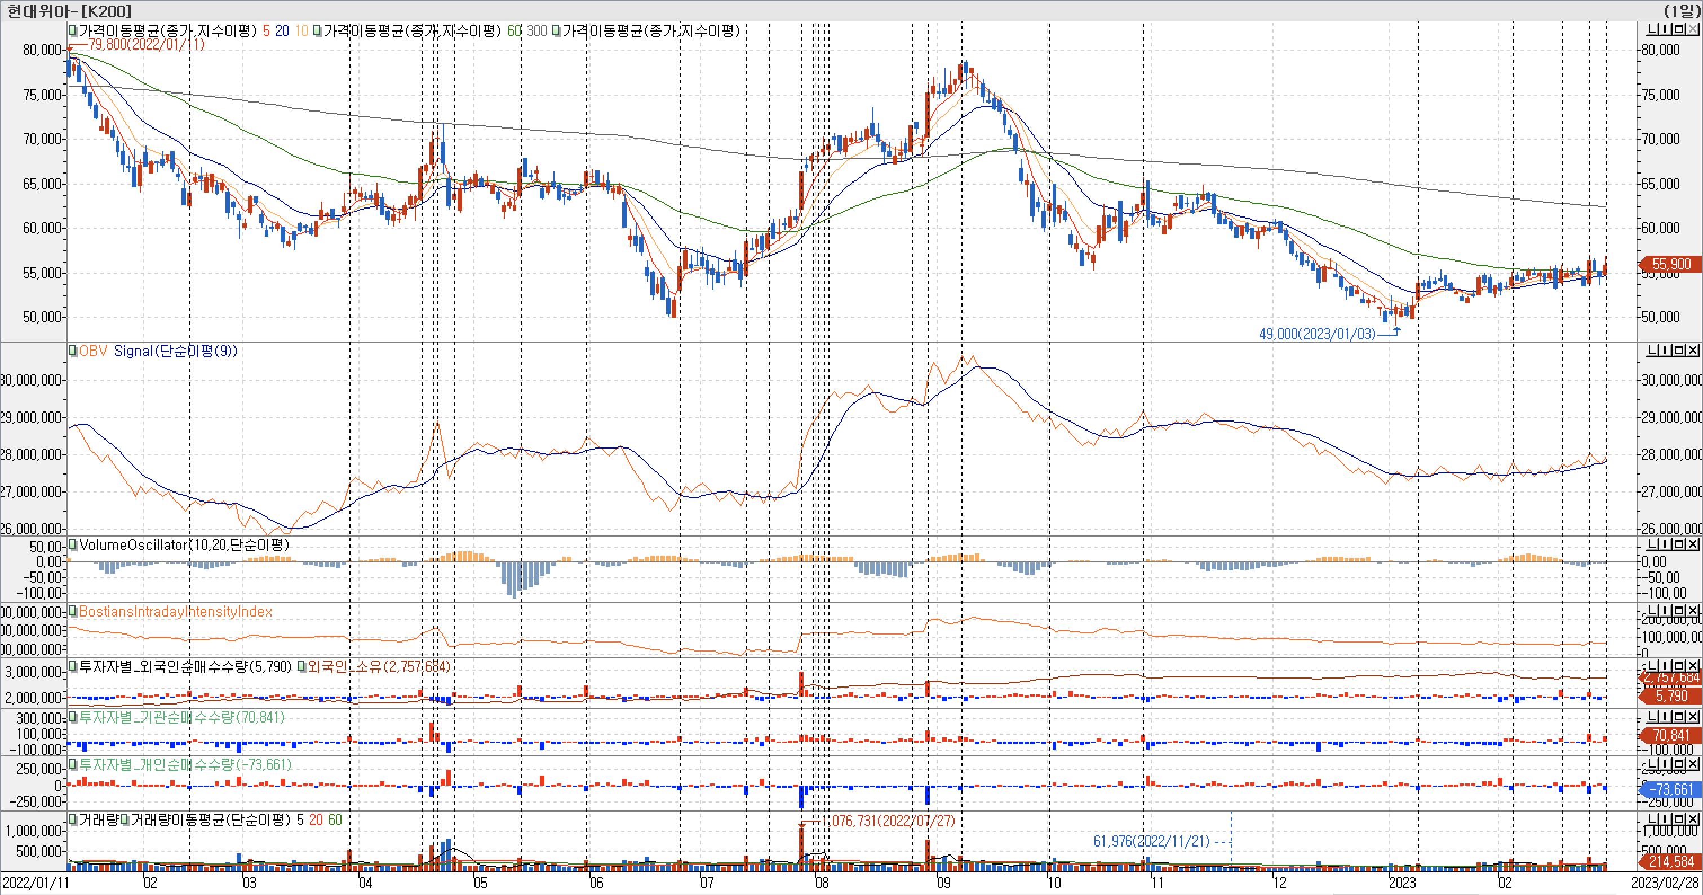1703x895 pixels.
Task: Click the L-shaped button in price chart pane
Action: 1652,29
